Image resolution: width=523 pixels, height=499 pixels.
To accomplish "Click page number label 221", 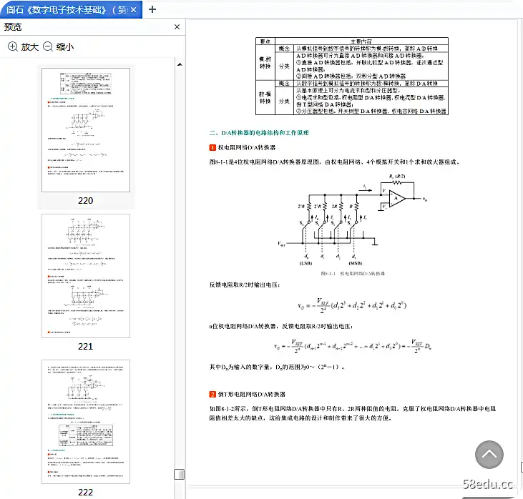I will click(85, 347).
